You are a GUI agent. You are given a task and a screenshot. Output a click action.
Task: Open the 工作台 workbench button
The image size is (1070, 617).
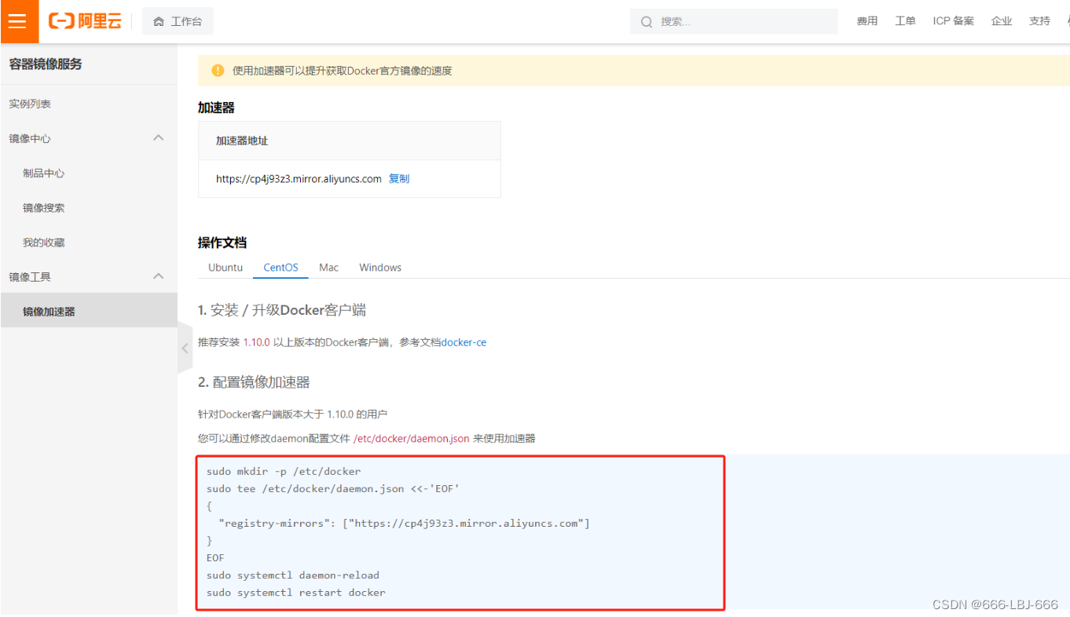[x=178, y=21]
